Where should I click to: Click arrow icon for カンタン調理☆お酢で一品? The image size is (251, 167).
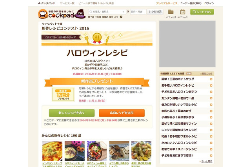pyautogui.click(x=211, y=98)
